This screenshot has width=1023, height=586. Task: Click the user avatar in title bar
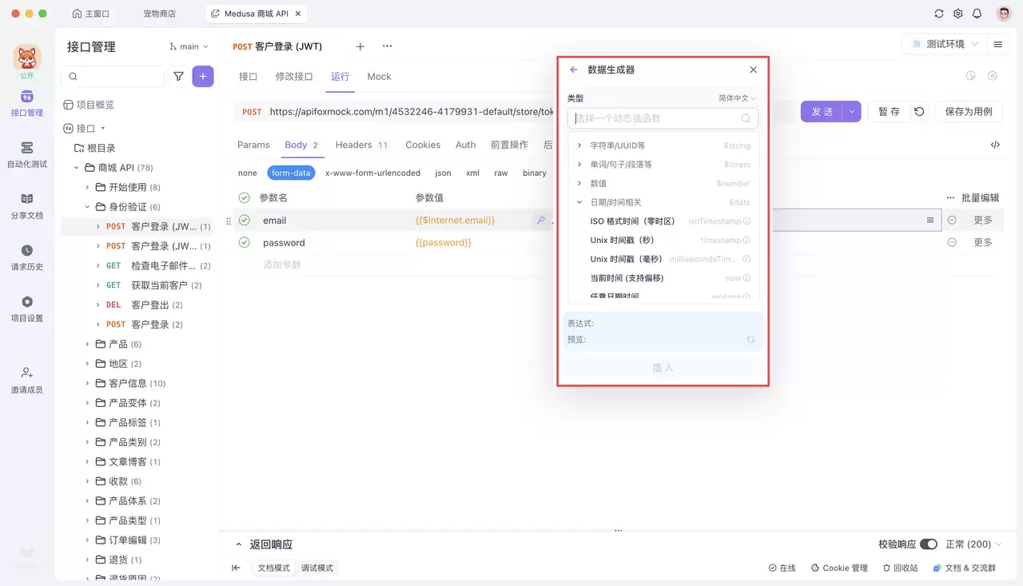coord(1004,14)
